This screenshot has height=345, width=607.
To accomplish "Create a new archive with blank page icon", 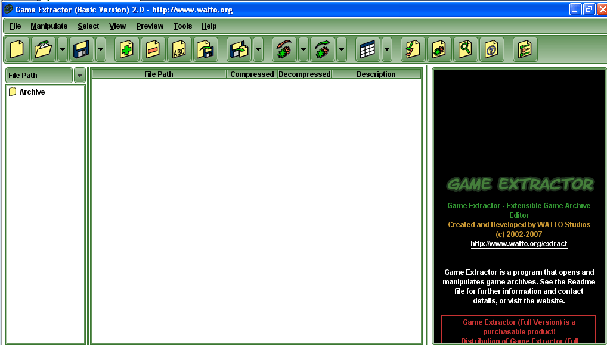I will click(17, 49).
